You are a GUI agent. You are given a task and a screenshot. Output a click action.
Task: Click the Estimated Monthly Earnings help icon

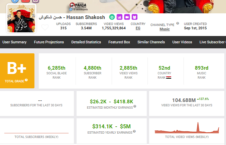click(x=135, y=107)
